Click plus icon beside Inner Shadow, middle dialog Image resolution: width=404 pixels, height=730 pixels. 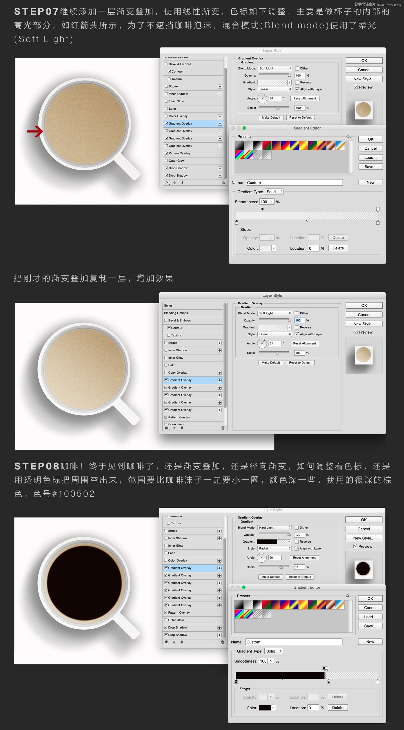(219, 350)
